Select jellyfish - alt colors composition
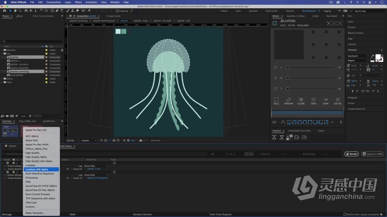 [x=19, y=64]
